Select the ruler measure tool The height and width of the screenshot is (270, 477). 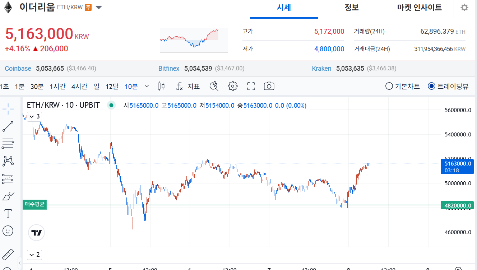[8, 254]
